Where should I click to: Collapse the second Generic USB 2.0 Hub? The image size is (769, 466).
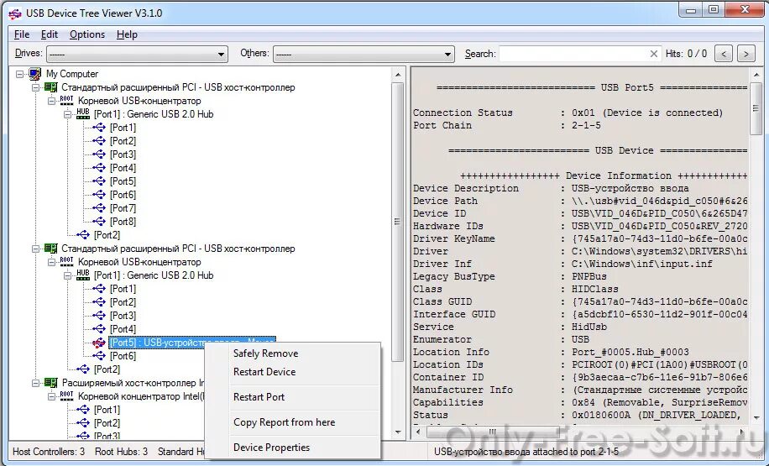(67, 275)
